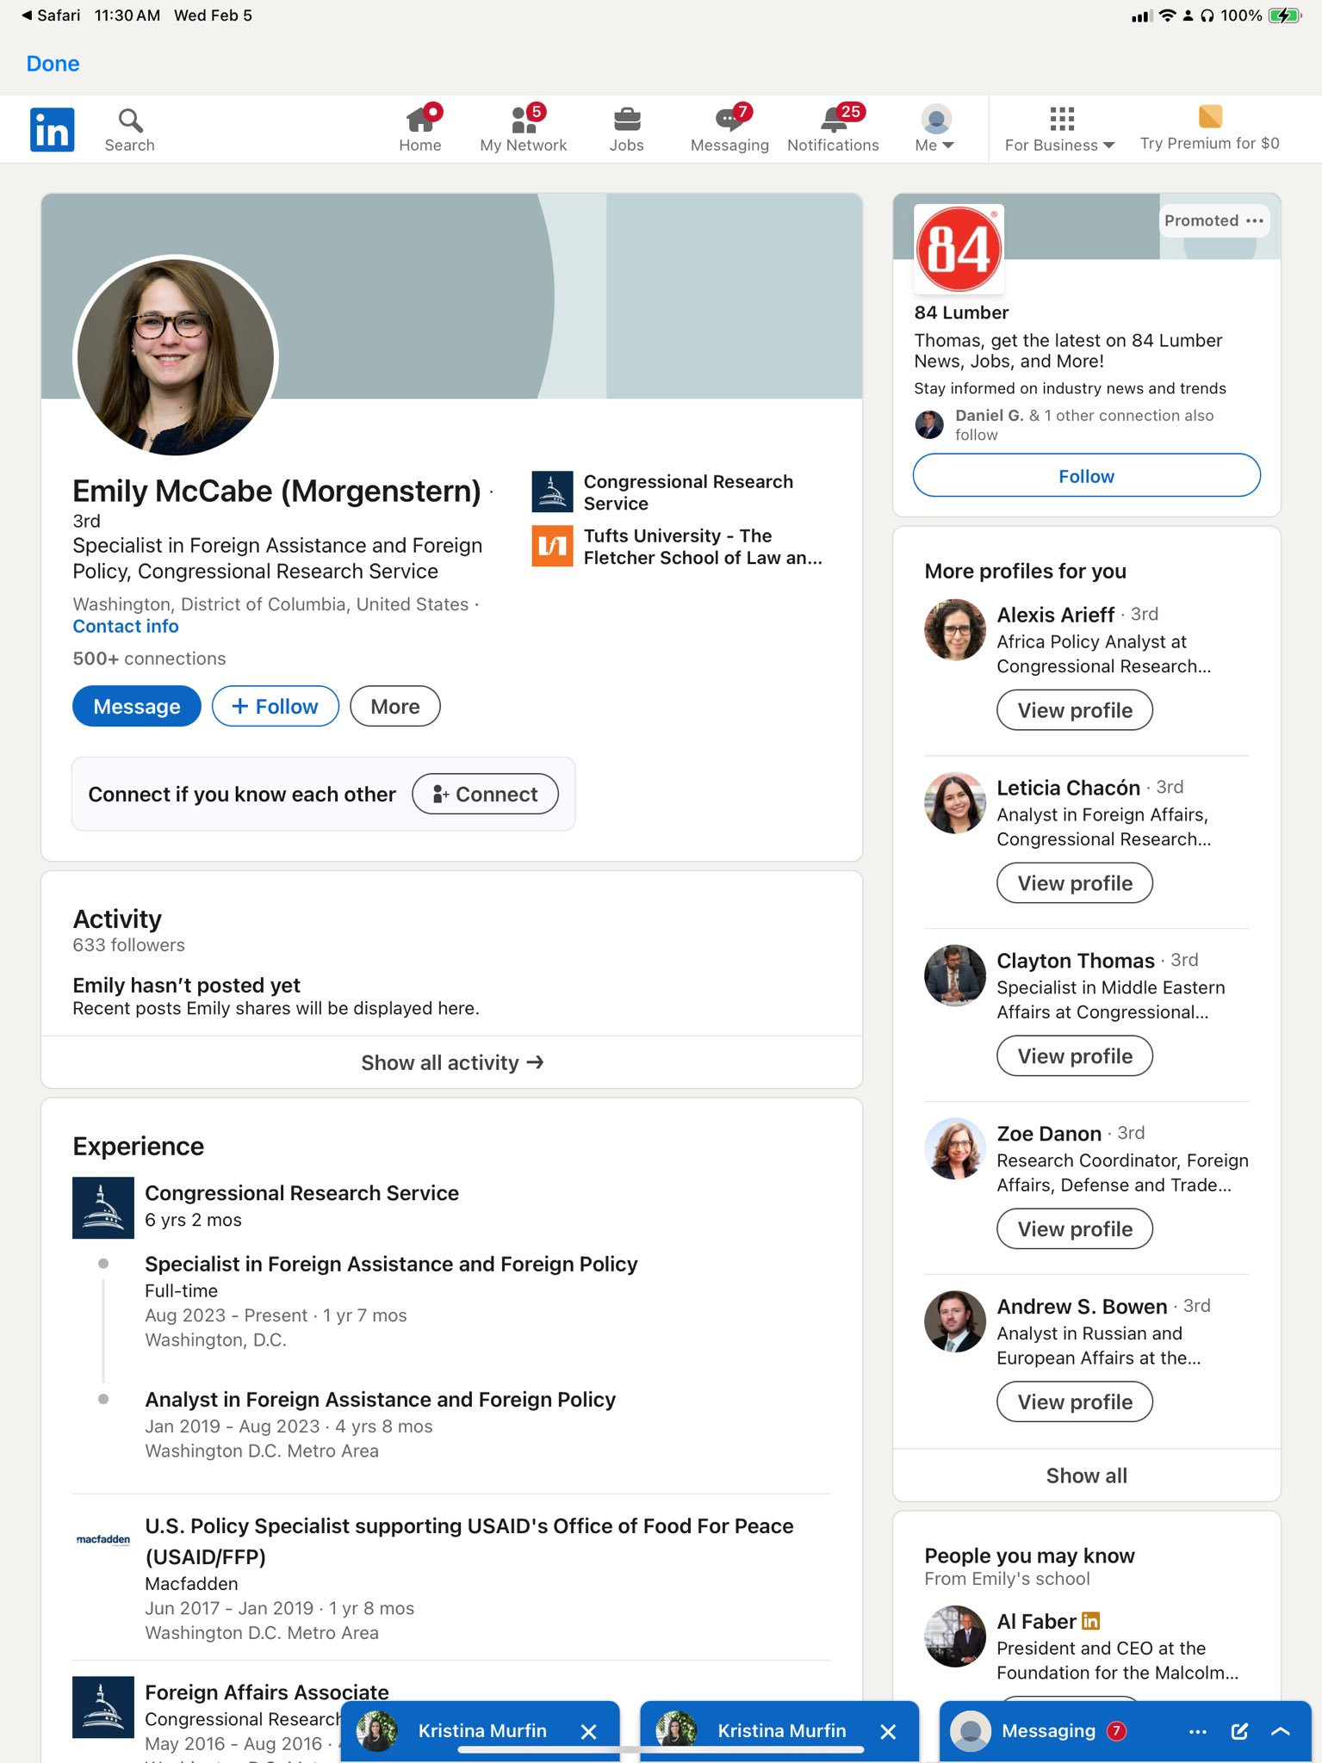Screen dimensions: 1322x1763
Task: Open Messaging in top navigation
Action: (x=729, y=129)
